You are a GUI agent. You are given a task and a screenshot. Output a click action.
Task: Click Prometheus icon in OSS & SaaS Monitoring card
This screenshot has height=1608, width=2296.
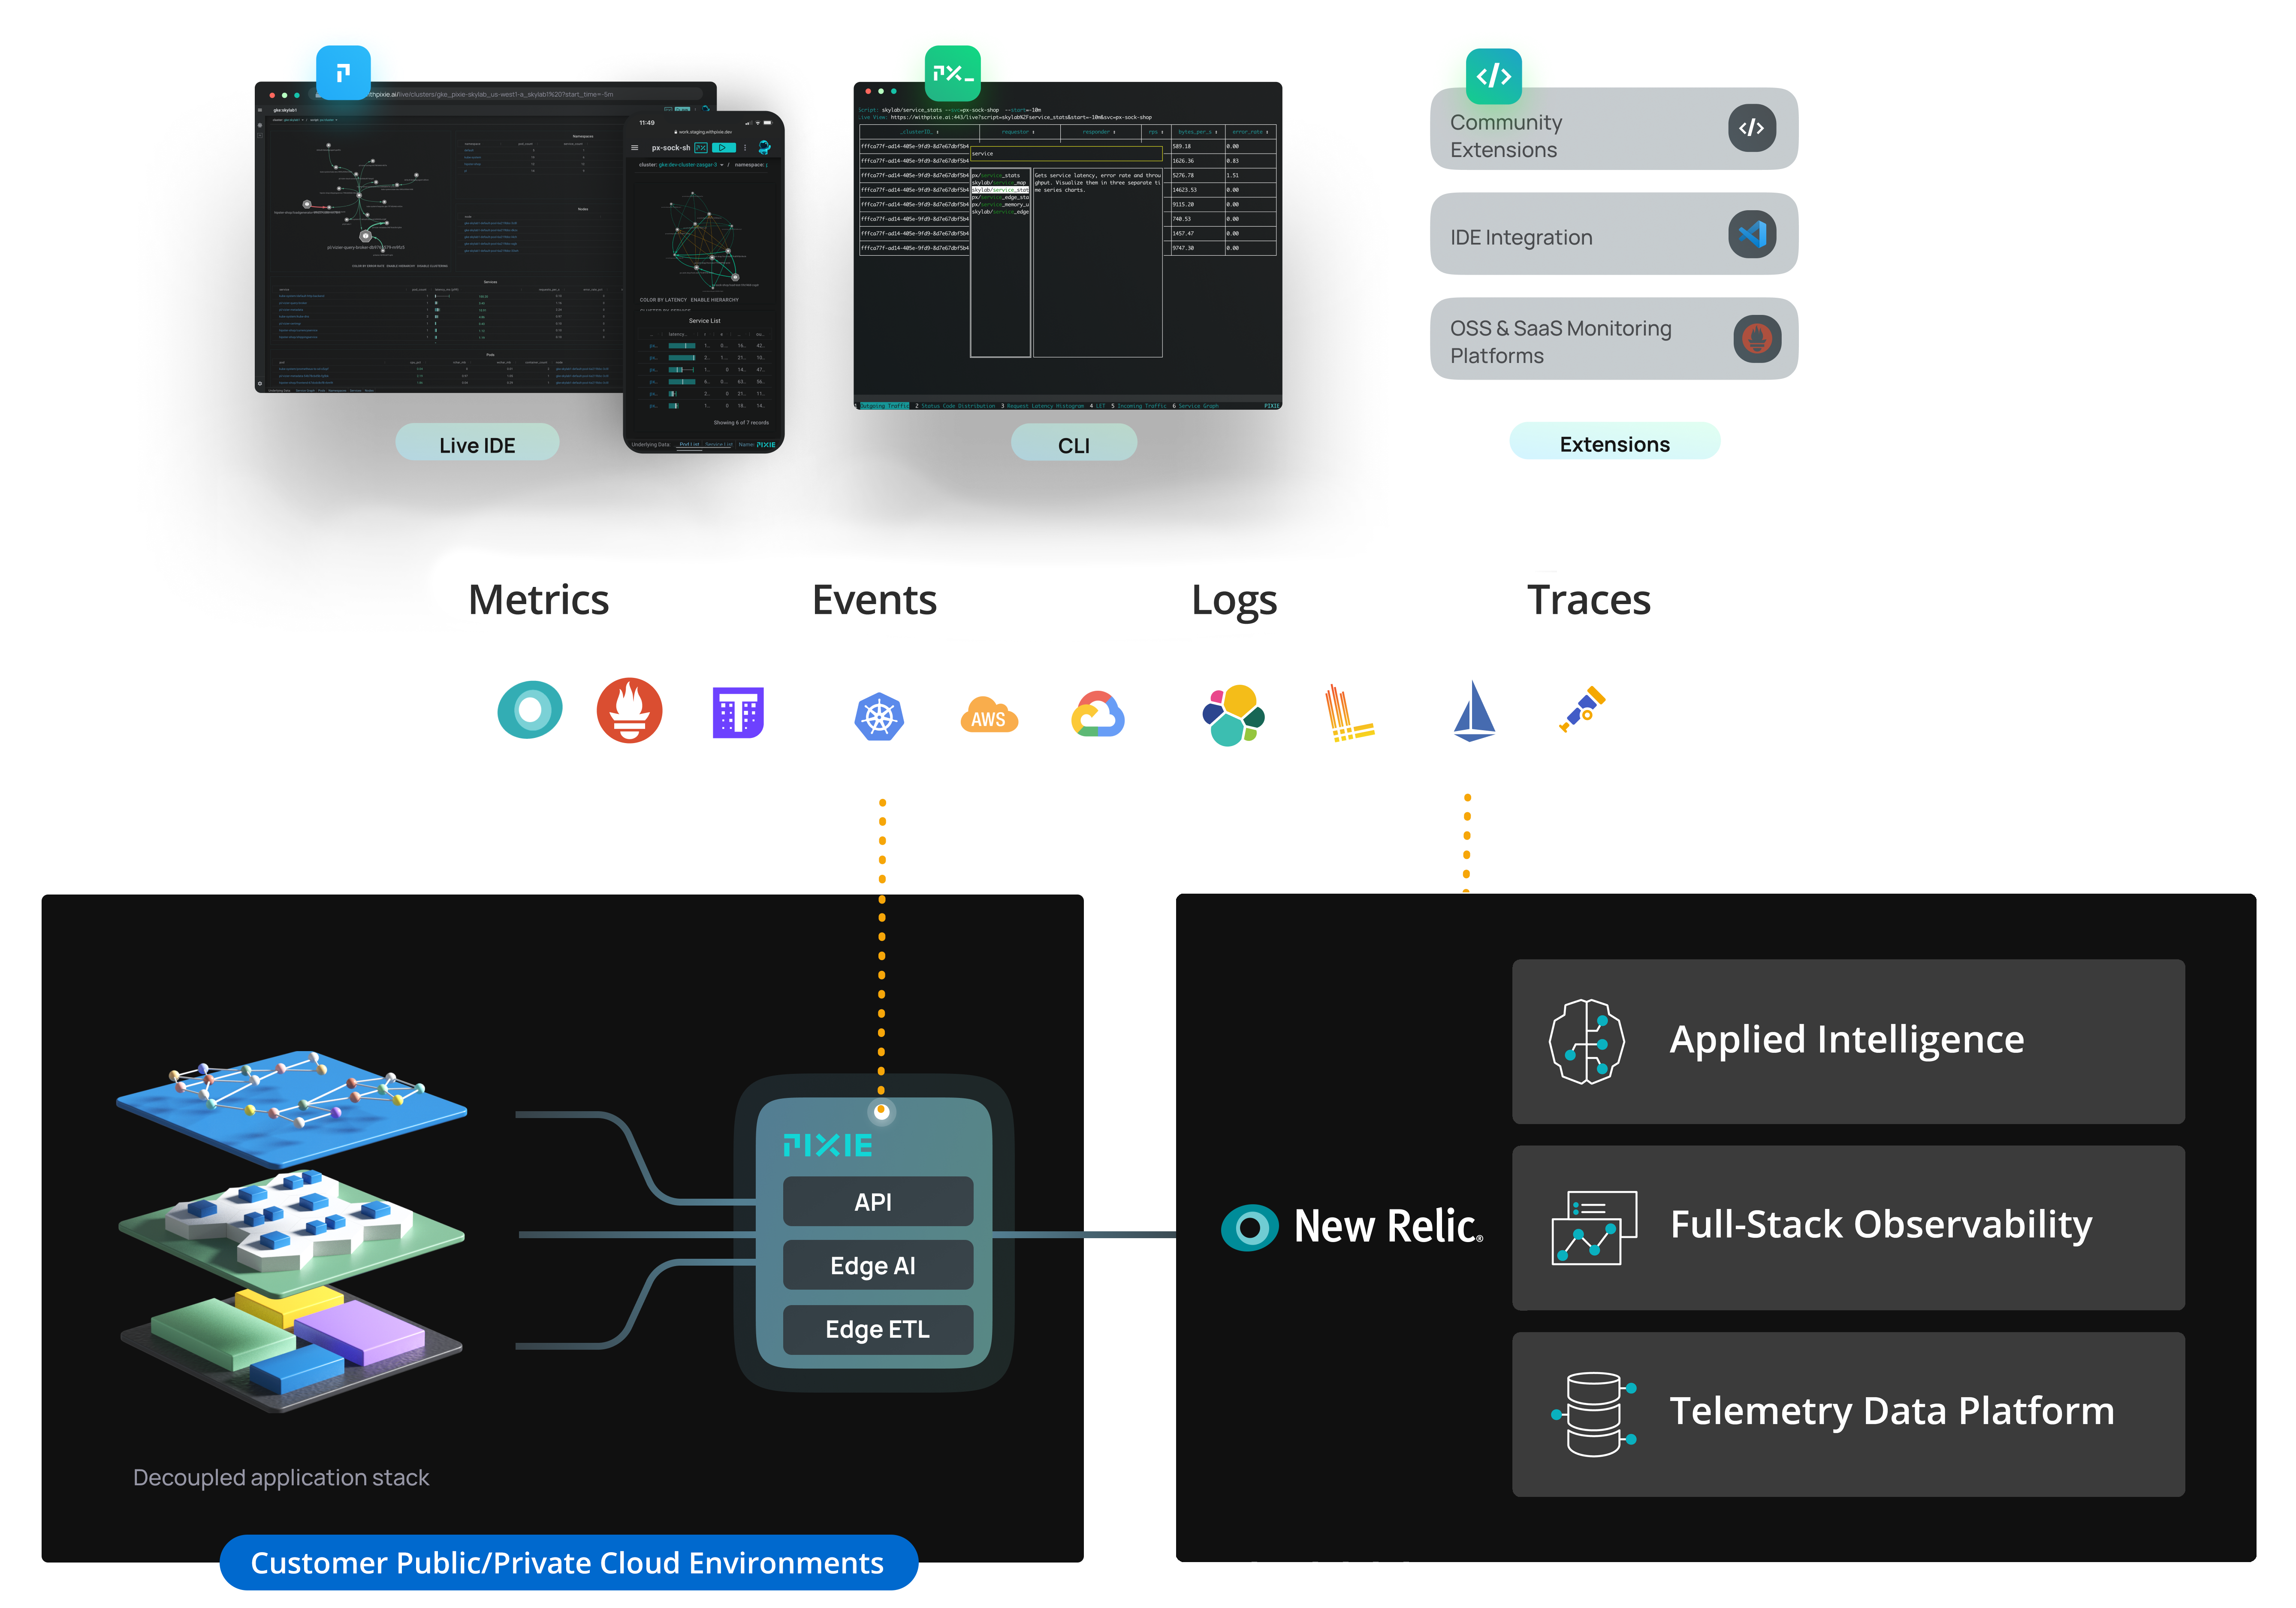tap(1757, 339)
